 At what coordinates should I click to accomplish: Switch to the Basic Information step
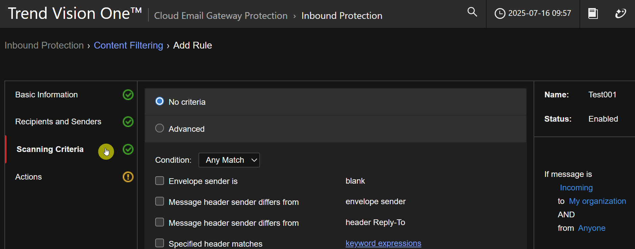pos(46,95)
